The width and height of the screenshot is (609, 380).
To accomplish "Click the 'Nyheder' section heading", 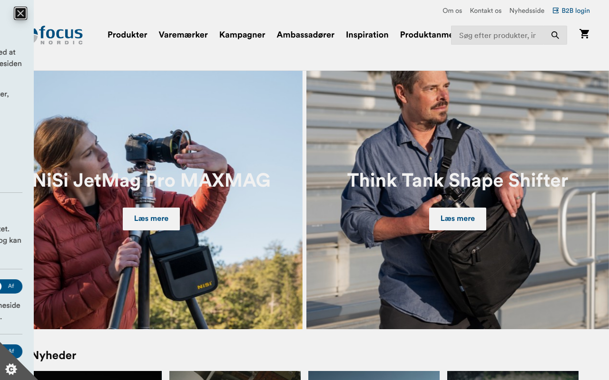I will pos(54,355).
